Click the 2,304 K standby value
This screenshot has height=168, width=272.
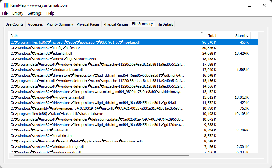243,147
